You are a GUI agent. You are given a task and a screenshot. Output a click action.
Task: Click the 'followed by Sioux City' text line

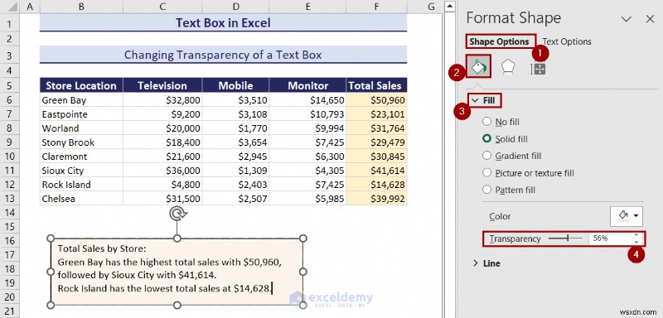click(x=137, y=275)
